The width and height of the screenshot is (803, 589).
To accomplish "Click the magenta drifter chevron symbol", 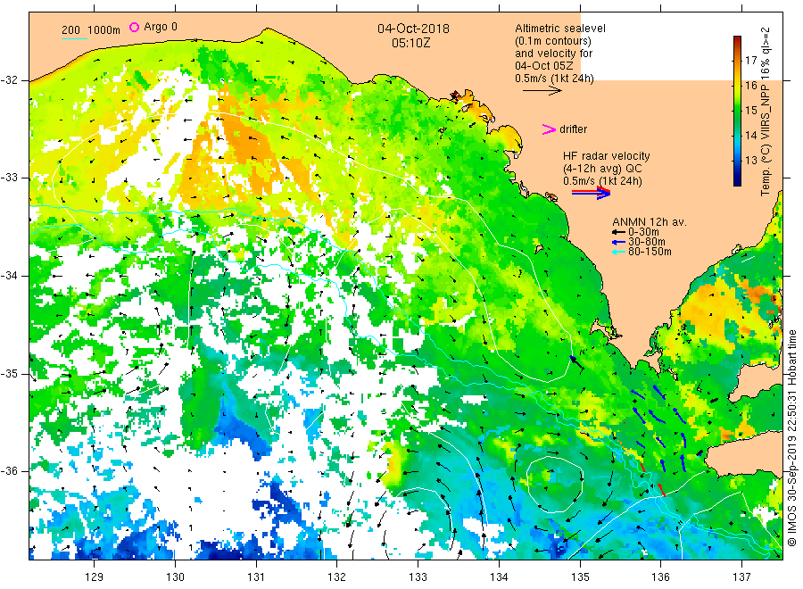I will [x=549, y=129].
